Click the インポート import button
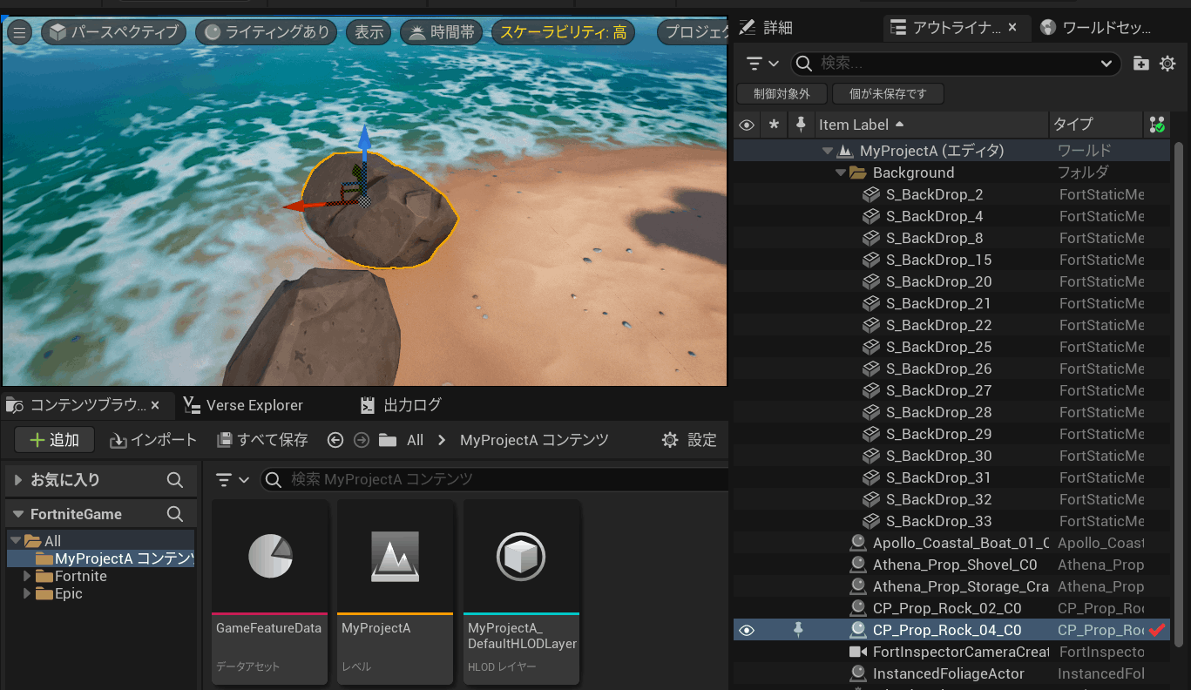This screenshot has height=690, width=1191. (x=153, y=440)
